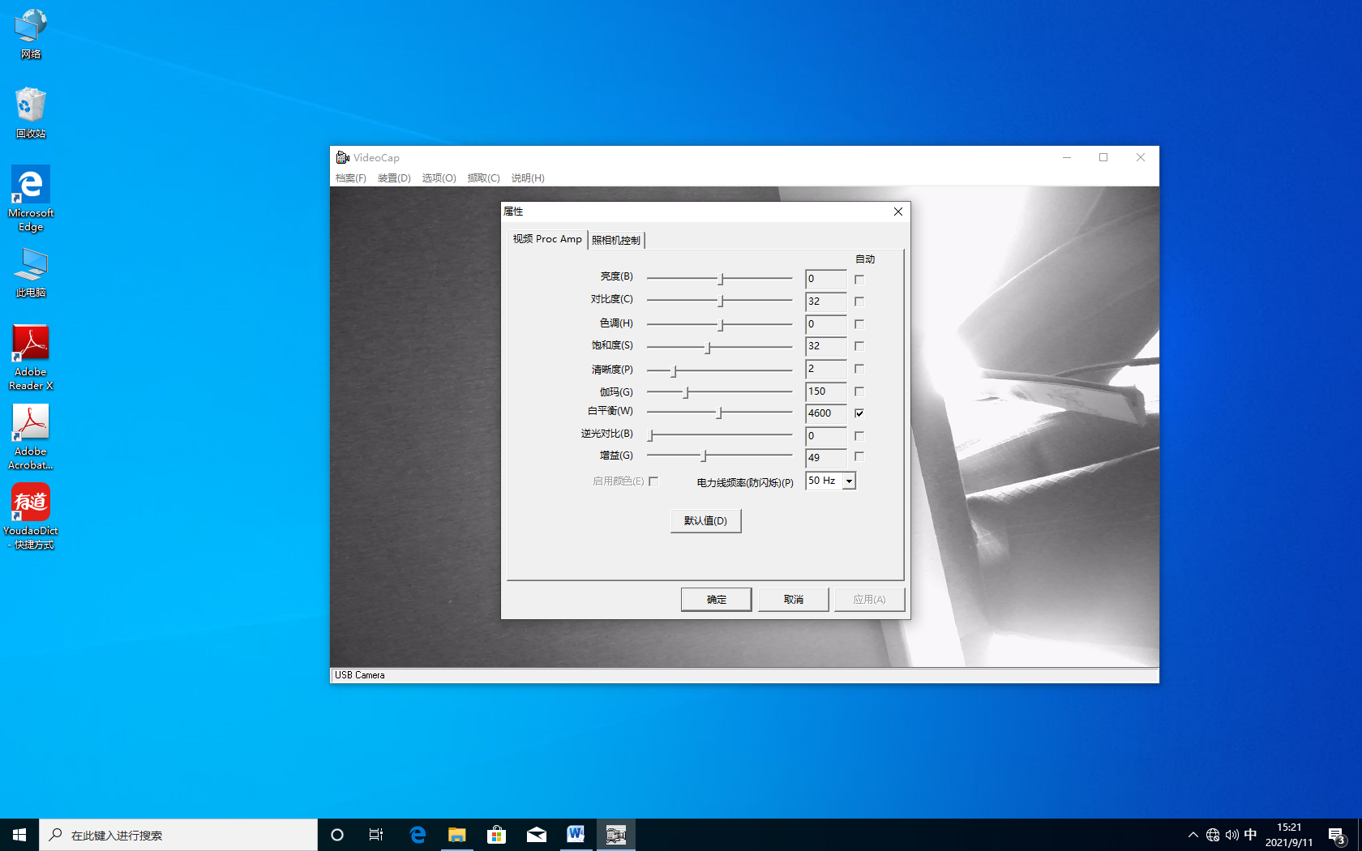Click the 伽玛(G) slider thumb
The width and height of the screenshot is (1362, 851).
(686, 392)
